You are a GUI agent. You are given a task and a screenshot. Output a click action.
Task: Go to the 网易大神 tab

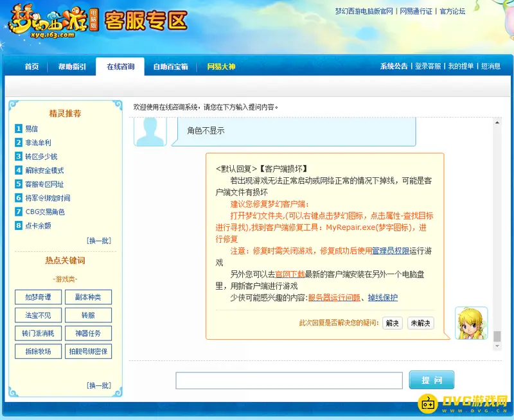click(221, 67)
